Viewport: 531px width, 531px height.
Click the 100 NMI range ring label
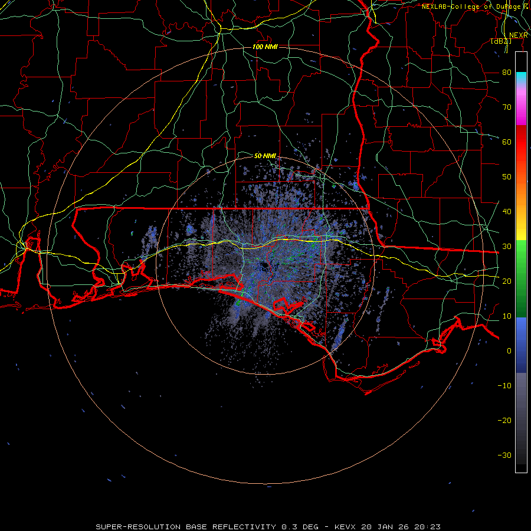click(x=265, y=47)
